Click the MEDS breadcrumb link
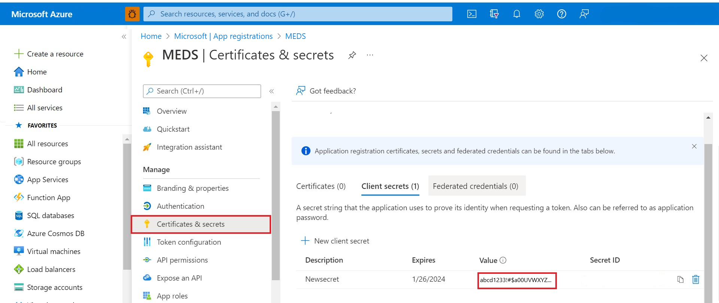Screen dimensions: 719x303 (x=295, y=36)
